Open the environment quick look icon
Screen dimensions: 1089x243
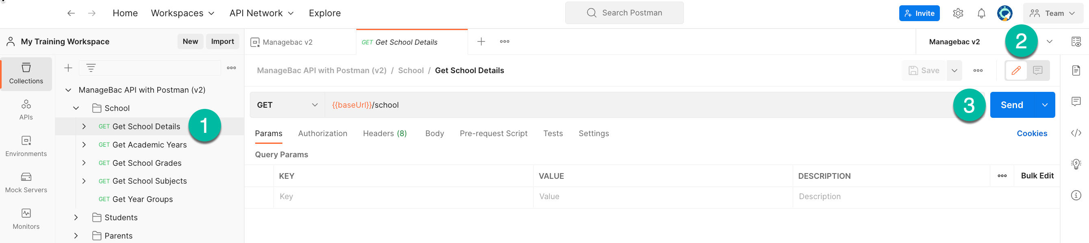(1076, 41)
